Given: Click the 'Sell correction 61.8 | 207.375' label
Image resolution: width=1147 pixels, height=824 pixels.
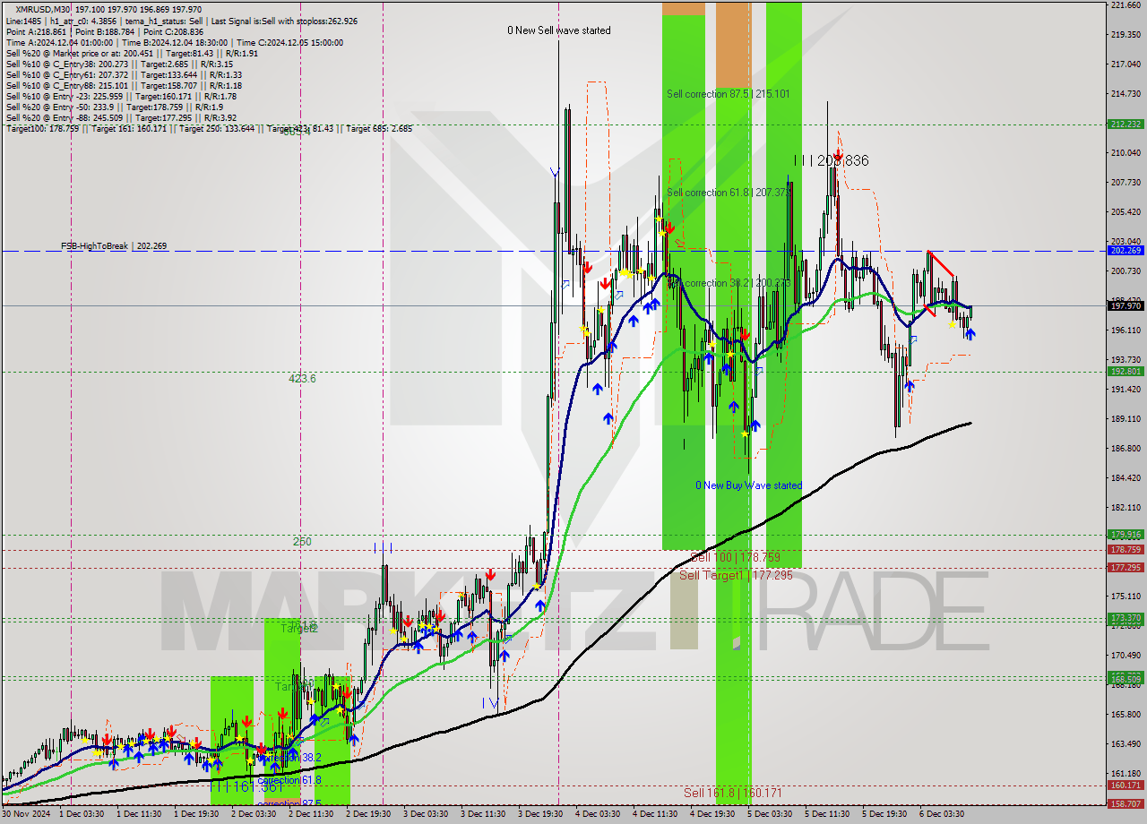Looking at the screenshot, I should pyautogui.click(x=728, y=193).
